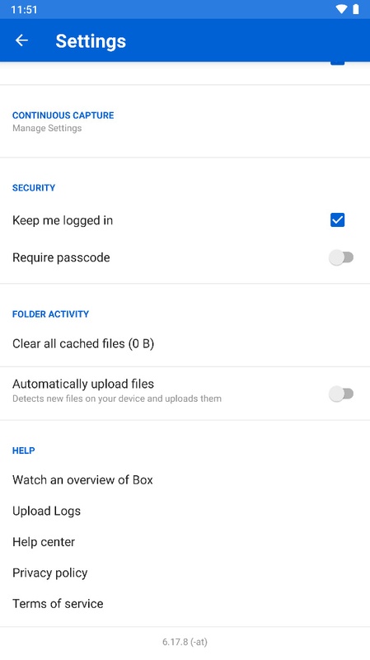Tap the version number 6.17.8 text
The image size is (370, 660).
tap(185, 642)
